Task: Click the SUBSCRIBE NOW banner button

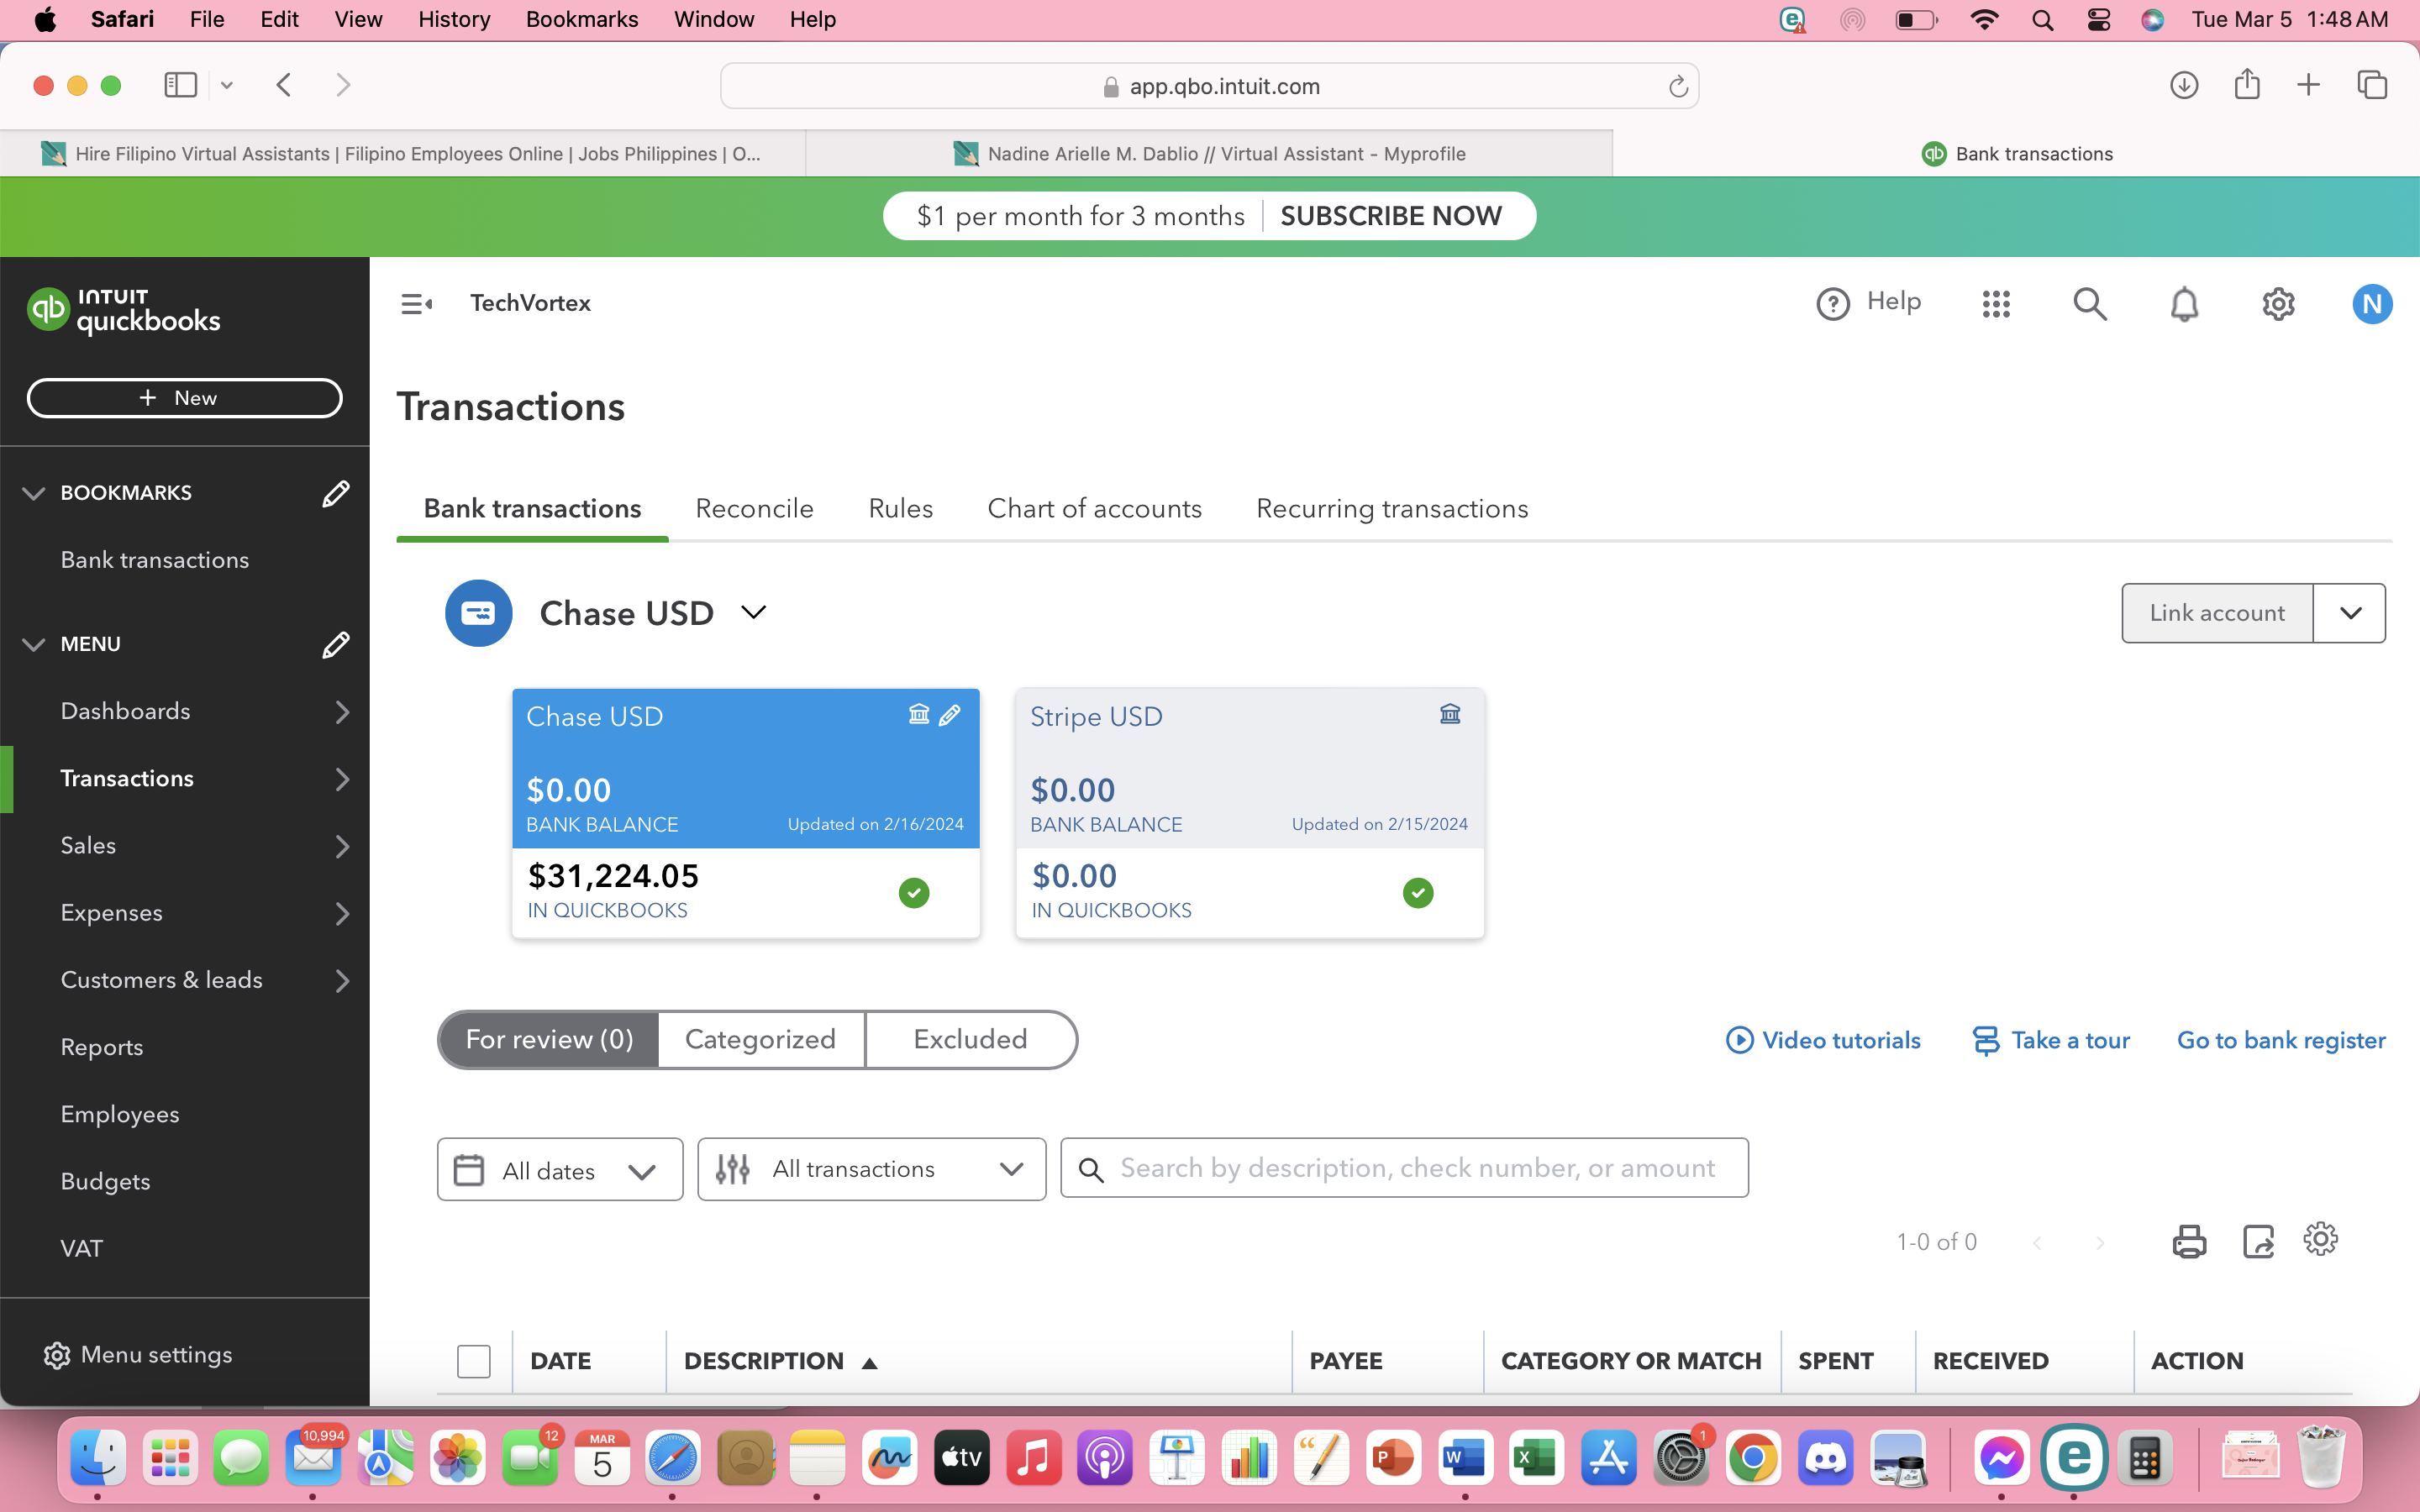Action: 1390,216
